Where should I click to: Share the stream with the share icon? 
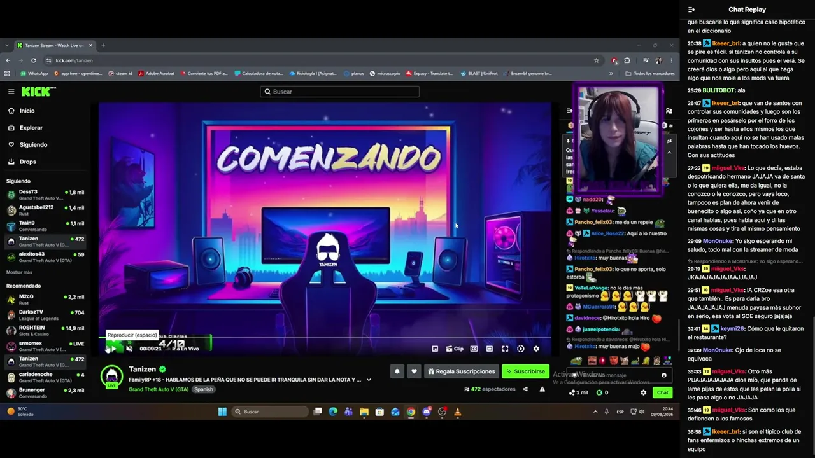point(525,389)
